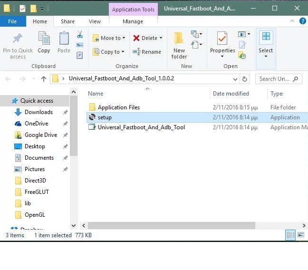Open the Delete dropdown arrow
Viewport: 308px width, 270px height.
[x=161, y=38]
